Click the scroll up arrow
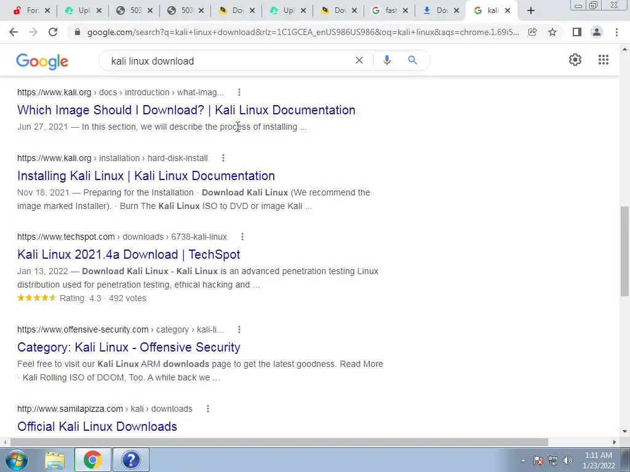630x472 pixels. coord(624,49)
